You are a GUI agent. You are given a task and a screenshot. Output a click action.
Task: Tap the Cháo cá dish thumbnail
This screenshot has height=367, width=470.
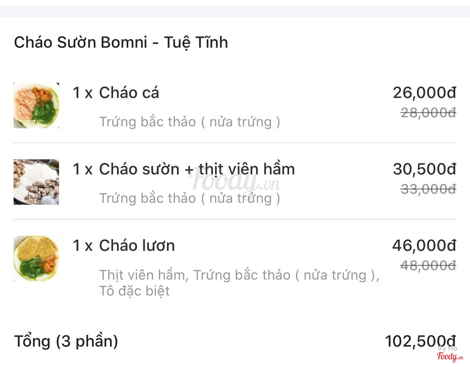point(36,106)
